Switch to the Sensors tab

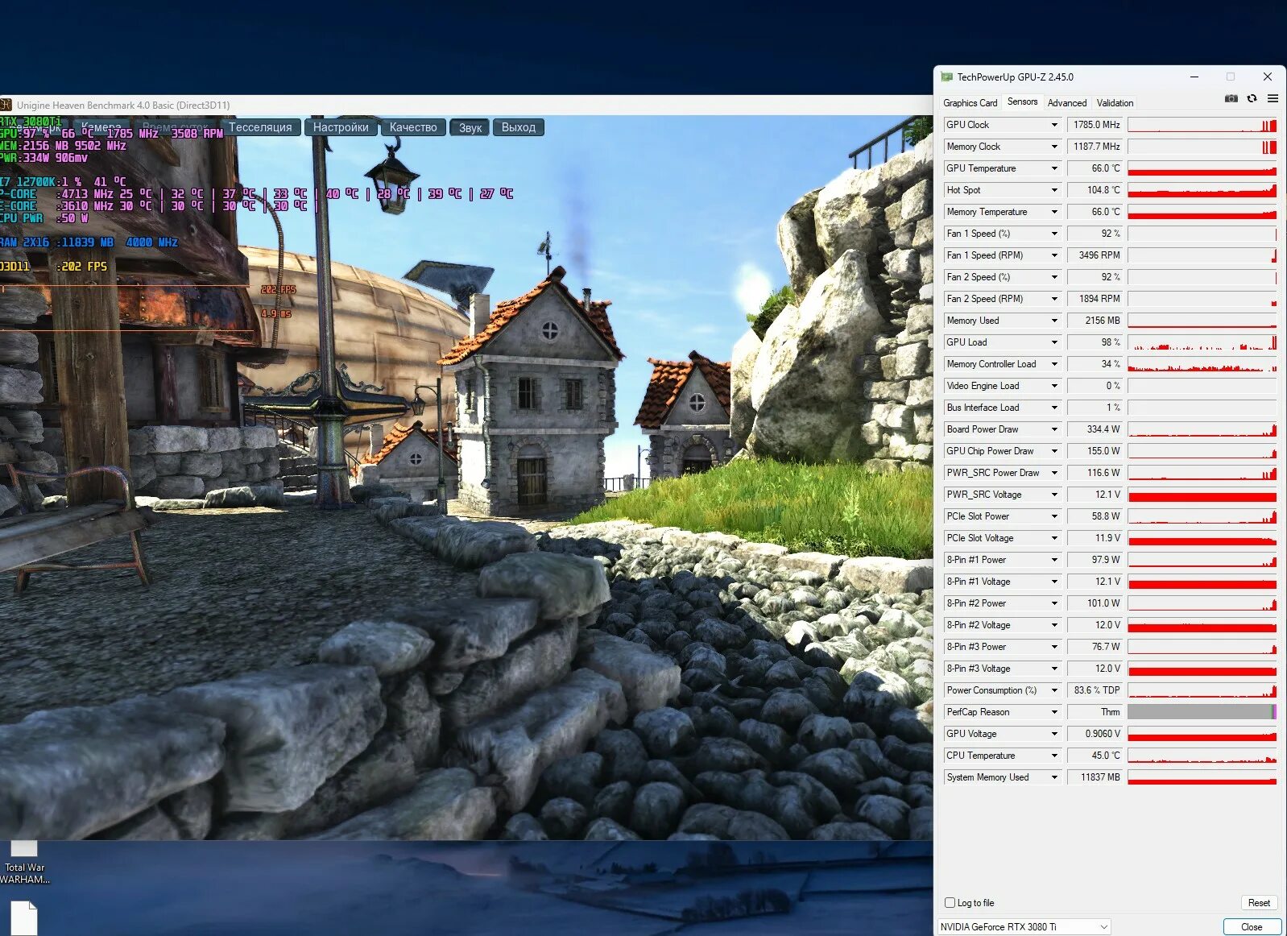click(x=1022, y=101)
